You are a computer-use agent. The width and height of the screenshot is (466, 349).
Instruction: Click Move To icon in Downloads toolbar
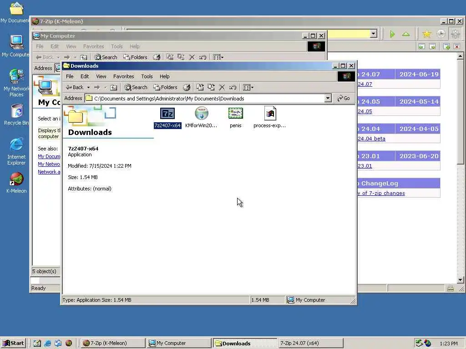(200, 87)
